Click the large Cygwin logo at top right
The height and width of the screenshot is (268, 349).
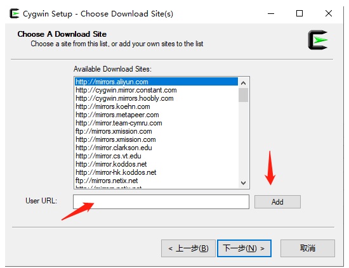click(318, 40)
